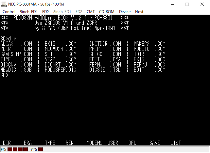Click the PDDOSFEP.DIC file entry

pyautogui.click(x=61, y=70)
